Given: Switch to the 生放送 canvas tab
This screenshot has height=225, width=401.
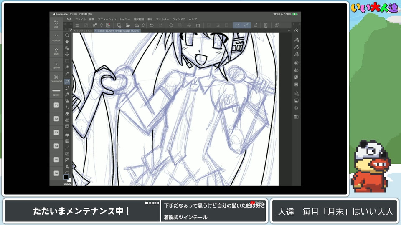Looking at the screenshot, I should coord(117,30).
